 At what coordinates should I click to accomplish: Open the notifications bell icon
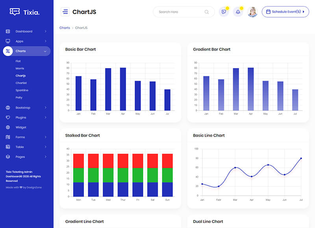[x=238, y=12]
